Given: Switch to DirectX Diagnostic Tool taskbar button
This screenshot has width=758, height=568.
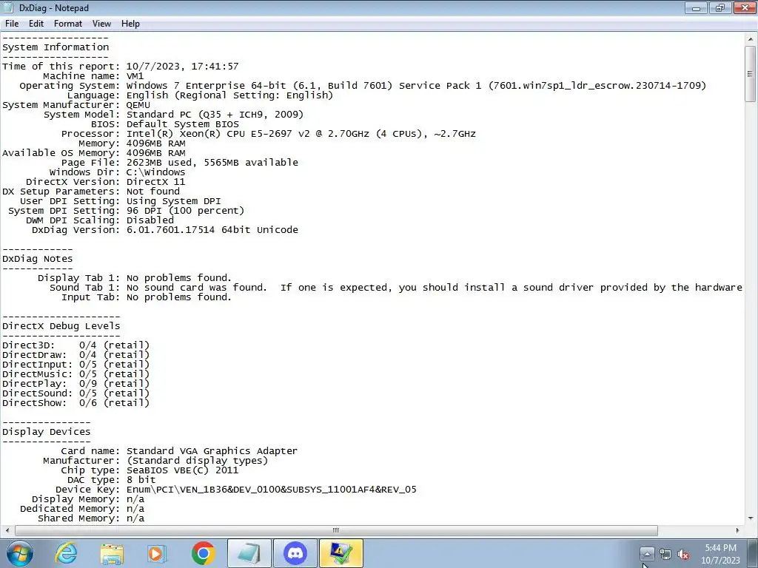Looking at the screenshot, I should coord(341,553).
